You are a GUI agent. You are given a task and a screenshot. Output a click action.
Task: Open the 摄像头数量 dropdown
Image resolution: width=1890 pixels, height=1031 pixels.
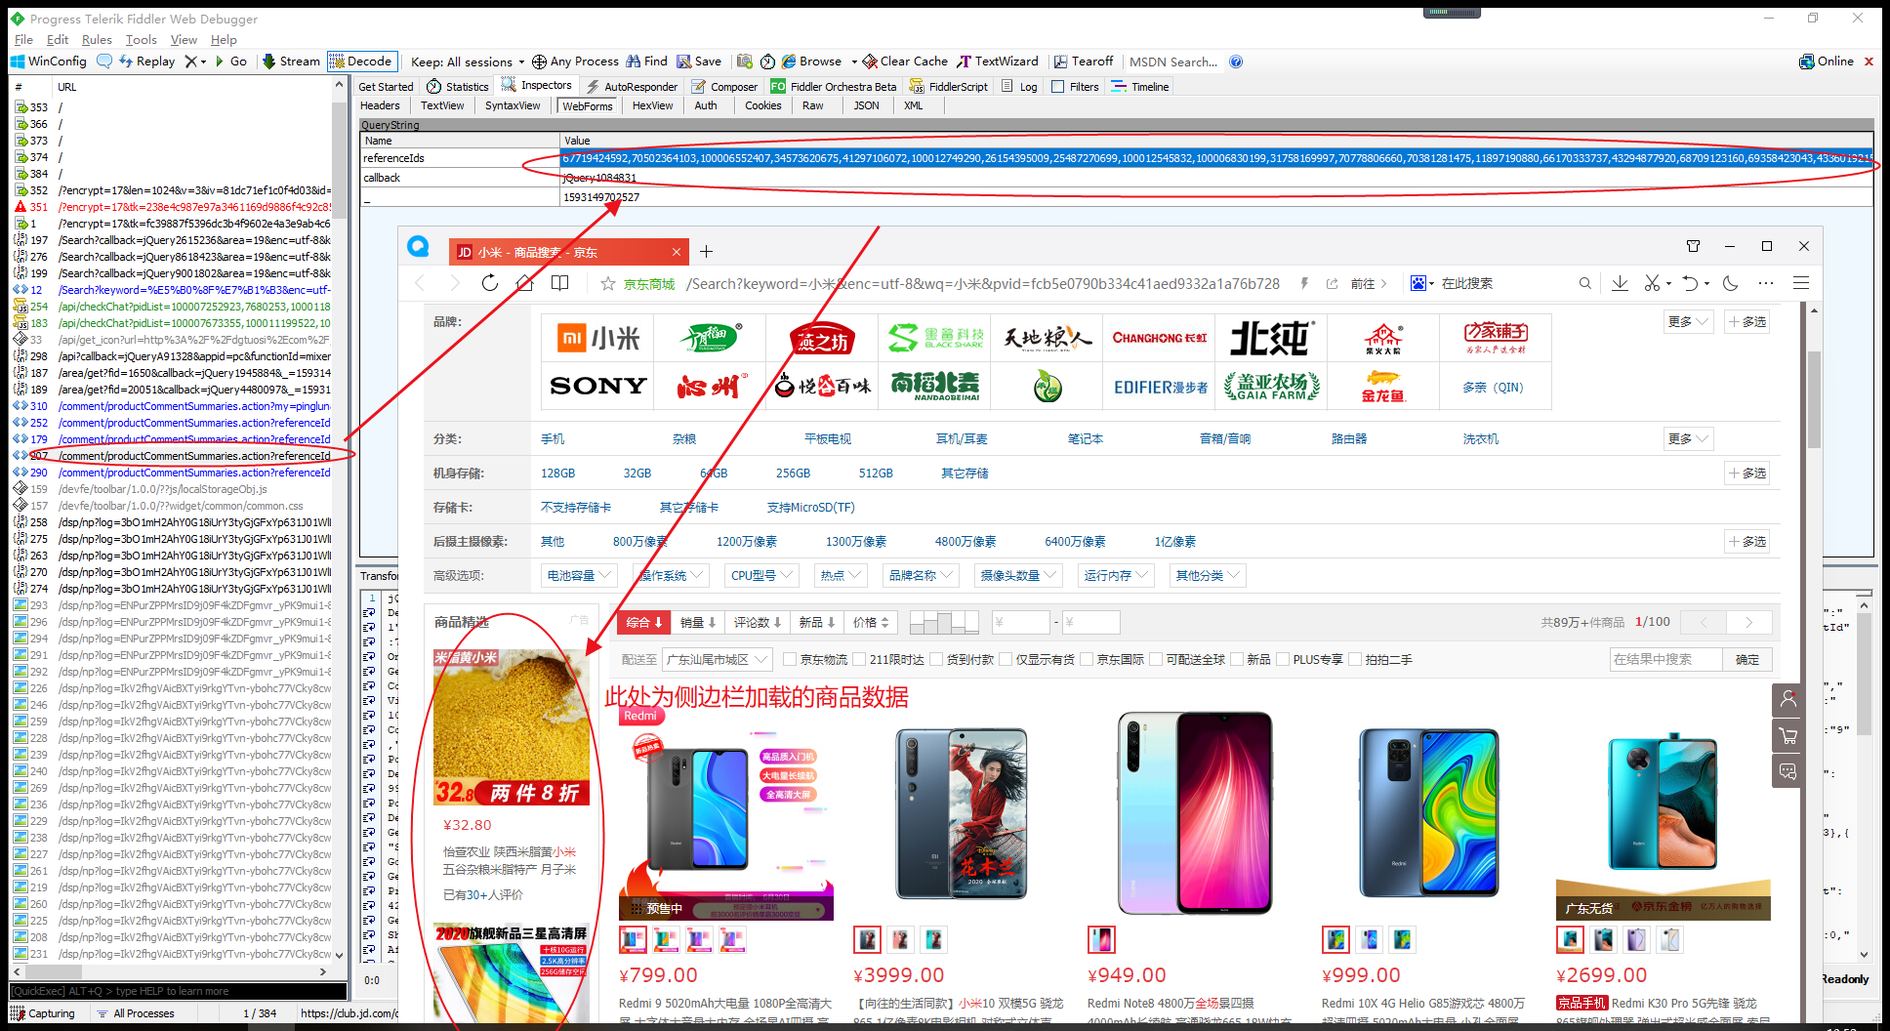coord(1018,576)
